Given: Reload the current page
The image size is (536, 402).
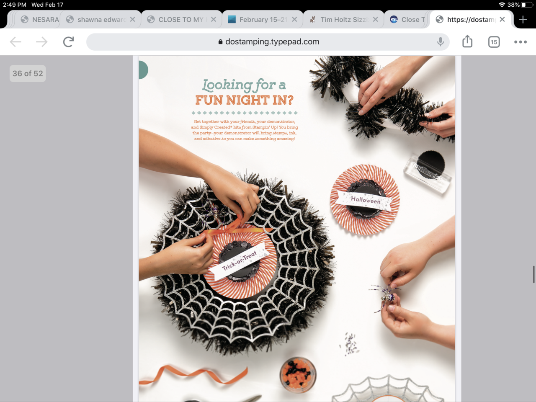Looking at the screenshot, I should click(68, 42).
